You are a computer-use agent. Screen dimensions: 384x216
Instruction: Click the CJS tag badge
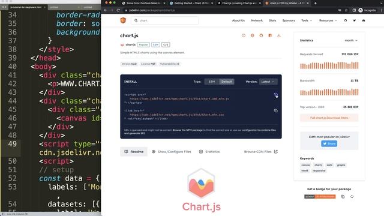tap(166, 45)
